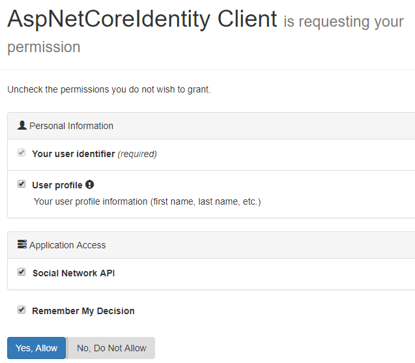Click the 'is requesting your permission' subtitle

click(343, 22)
